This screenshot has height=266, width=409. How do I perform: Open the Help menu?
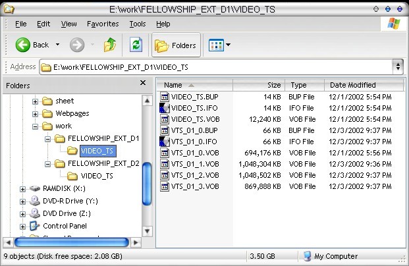163,24
